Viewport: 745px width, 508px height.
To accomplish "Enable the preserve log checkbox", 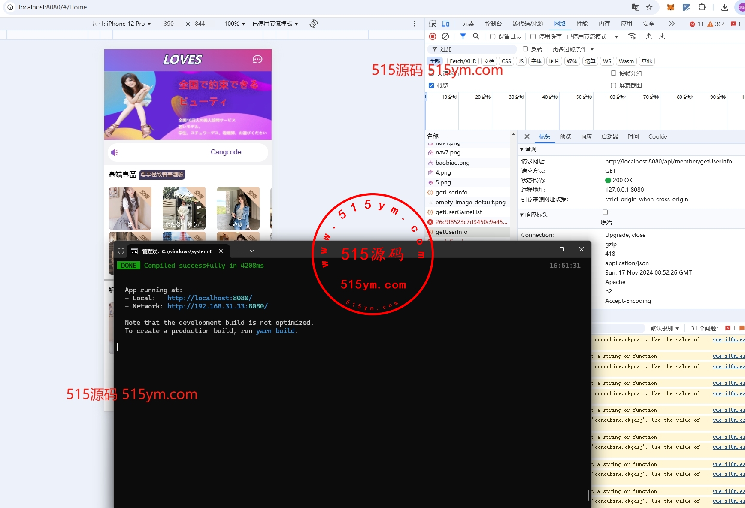I will (493, 36).
